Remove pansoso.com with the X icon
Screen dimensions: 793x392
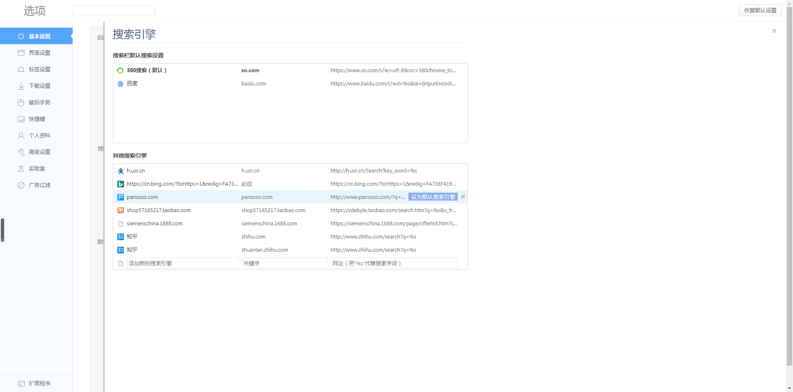tap(463, 197)
